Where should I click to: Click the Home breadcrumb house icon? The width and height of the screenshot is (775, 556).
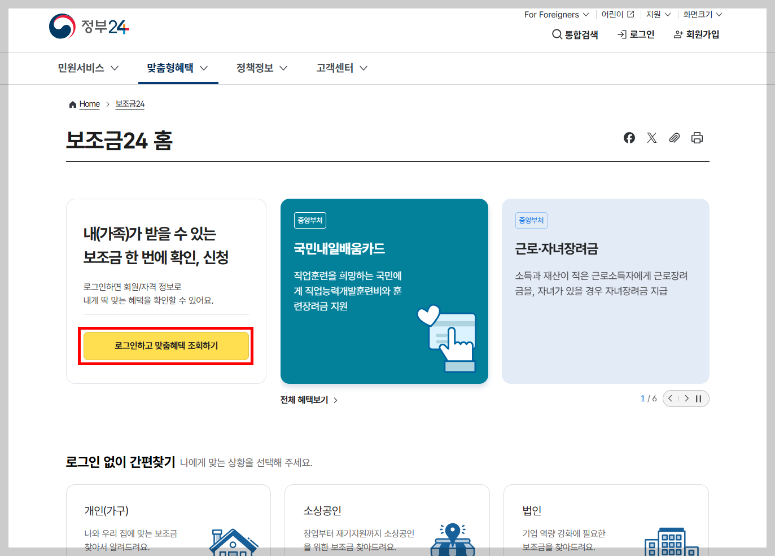[72, 104]
